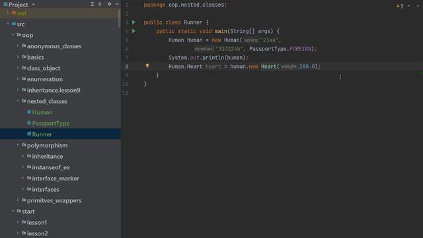Click the PassportType enum icon
This screenshot has width=423, height=238.
coord(29,123)
